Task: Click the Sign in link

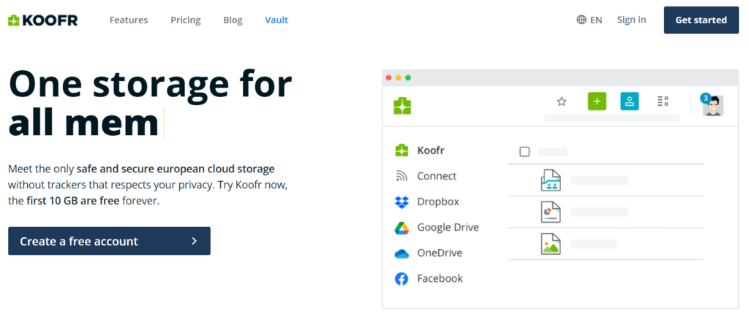Action: click(631, 20)
